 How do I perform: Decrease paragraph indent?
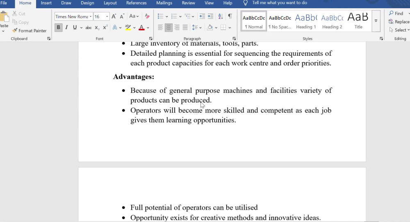pos(202,16)
